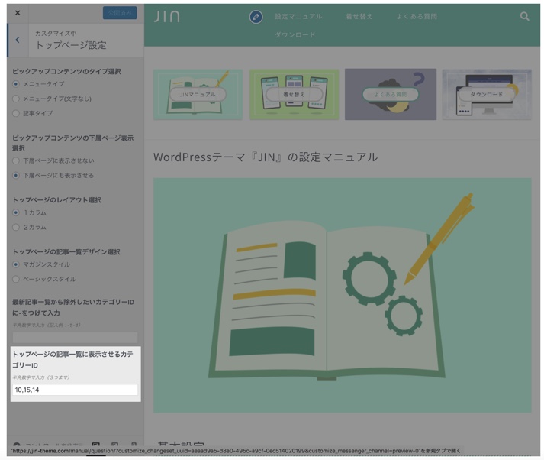Screen dimensions: 544x460
Task: Close the customizer with the X icon
Action: (x=18, y=13)
